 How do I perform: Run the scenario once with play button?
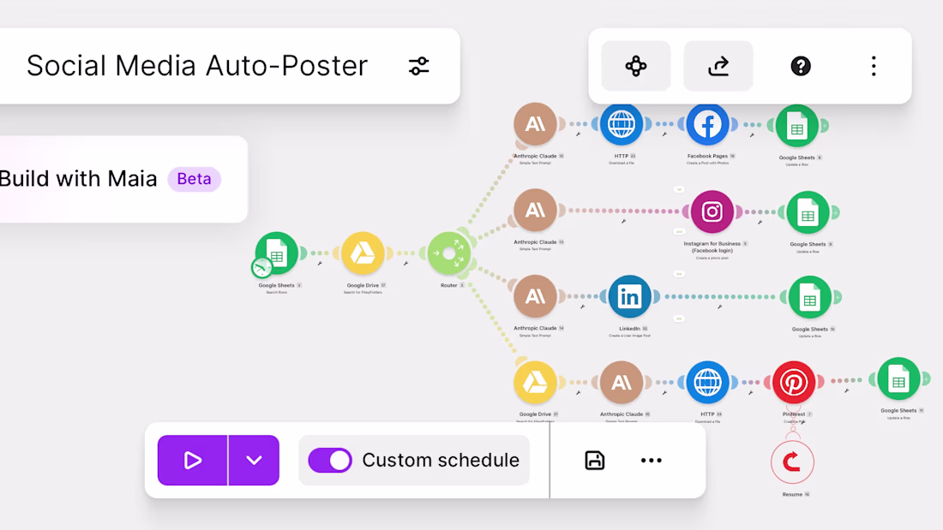[x=192, y=461]
